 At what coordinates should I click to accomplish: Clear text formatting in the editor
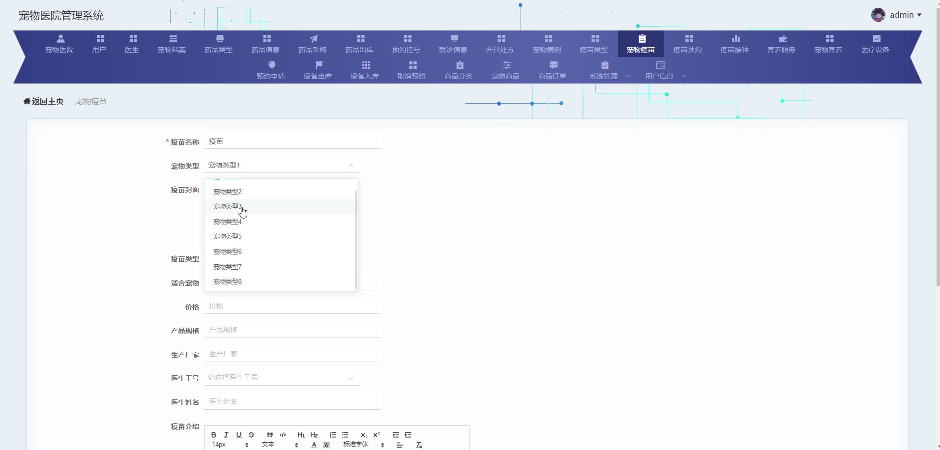coord(419,445)
